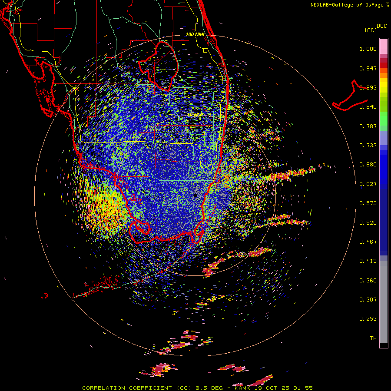The width and height of the screenshot is (391, 391).
Task: Click the TH threshold label
Action: pos(373,338)
